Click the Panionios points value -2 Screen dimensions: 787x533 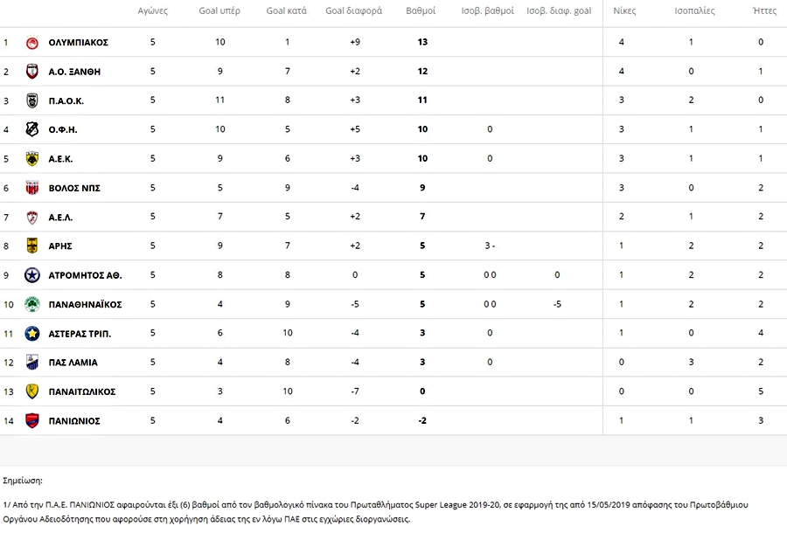coord(422,420)
